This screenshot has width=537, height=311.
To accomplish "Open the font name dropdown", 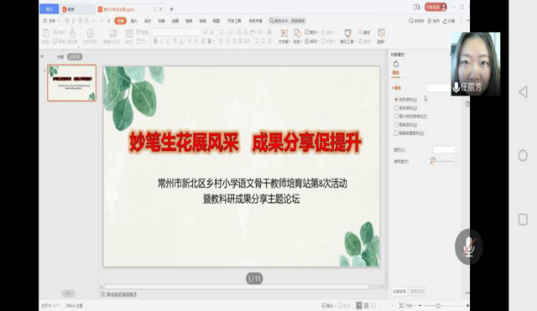I will point(169,32).
